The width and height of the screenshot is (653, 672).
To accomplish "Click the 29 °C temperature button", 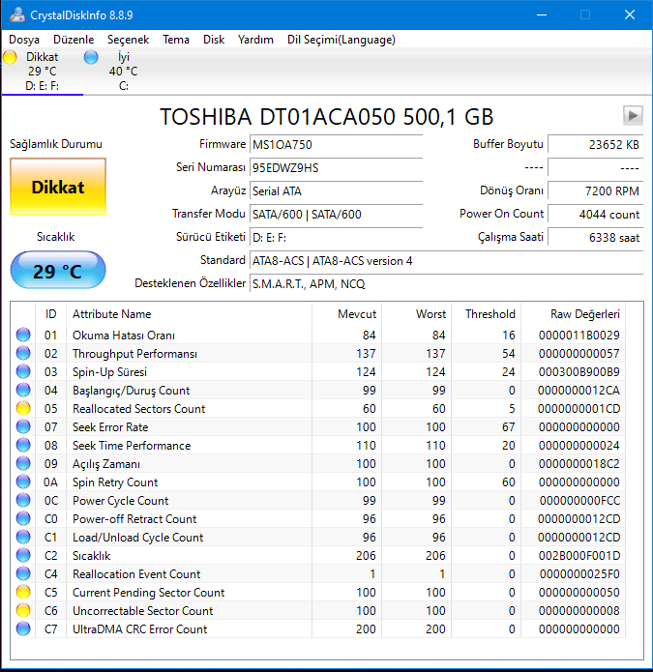I will (x=58, y=271).
